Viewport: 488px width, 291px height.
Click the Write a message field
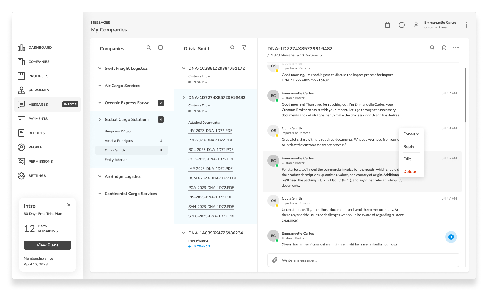pos(363,260)
